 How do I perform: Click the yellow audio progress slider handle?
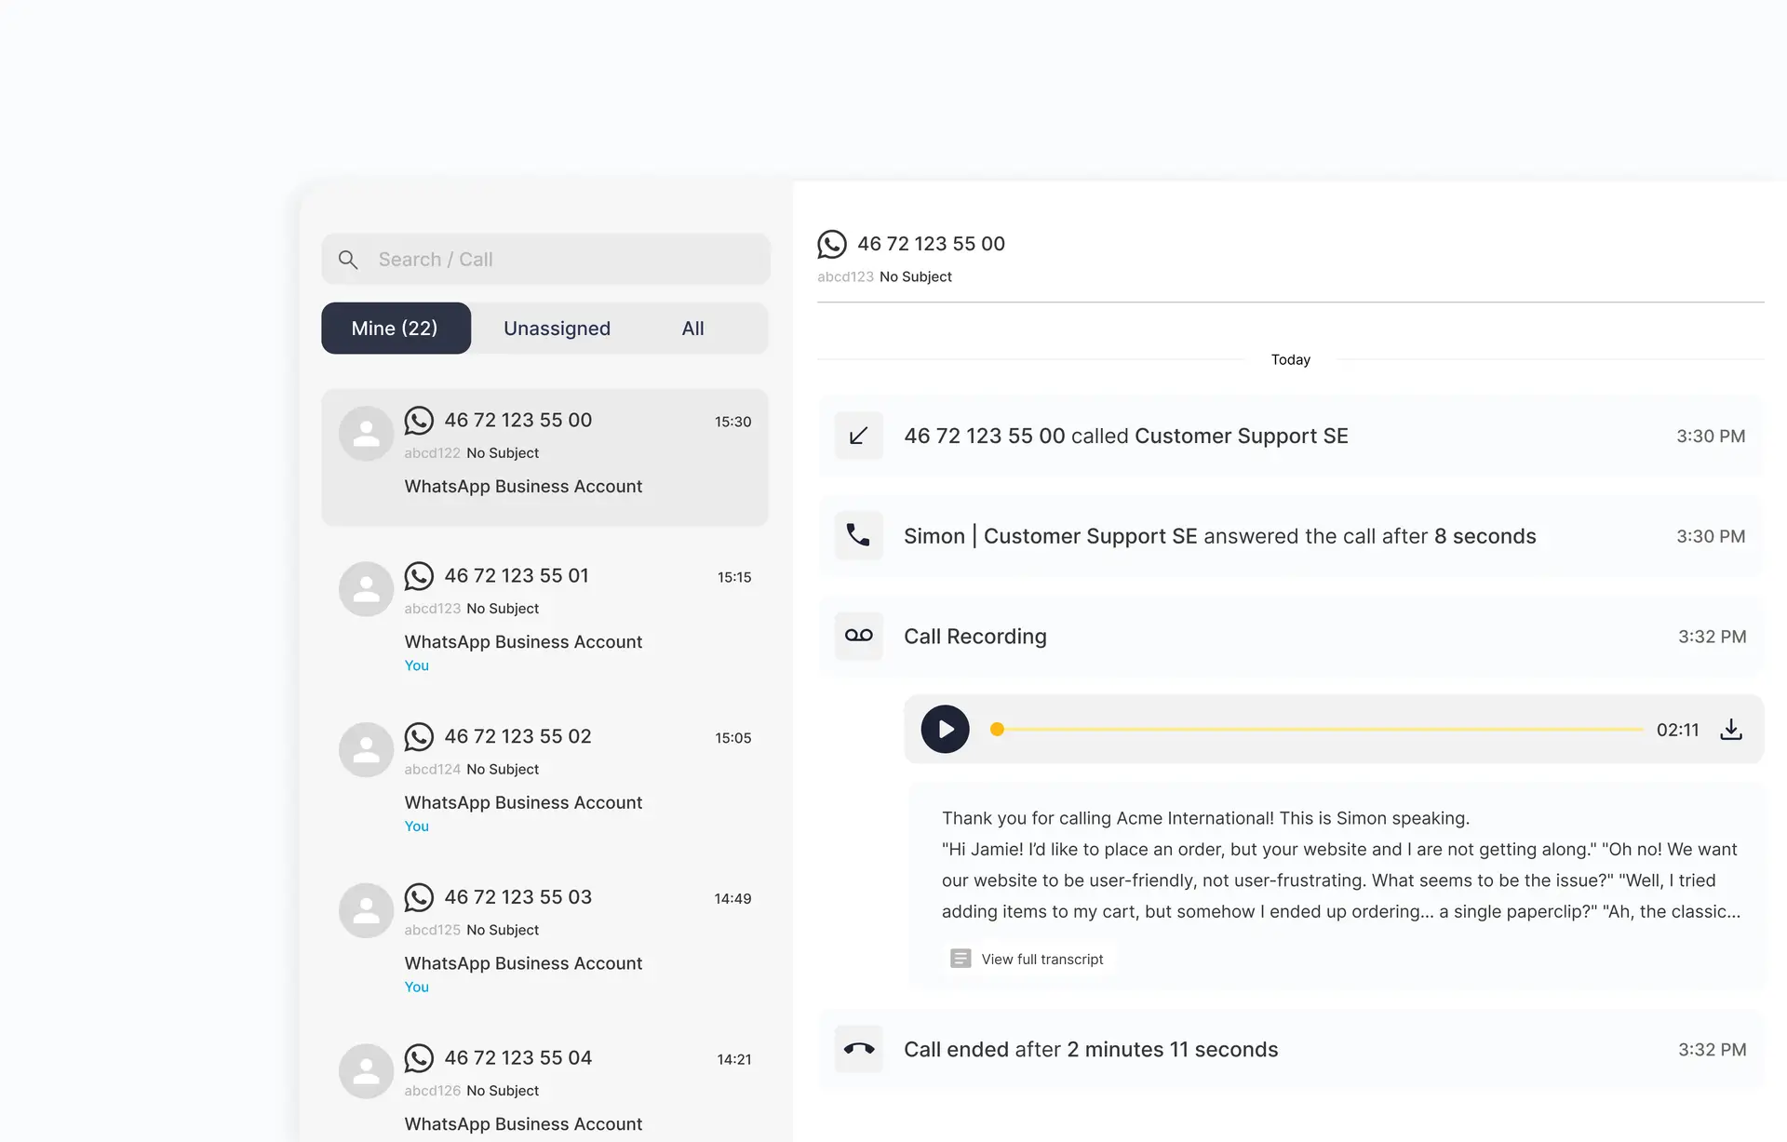(997, 729)
